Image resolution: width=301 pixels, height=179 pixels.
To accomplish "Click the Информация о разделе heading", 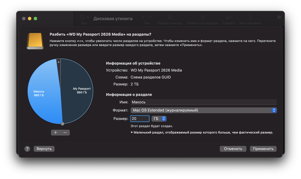I will pos(129,94).
